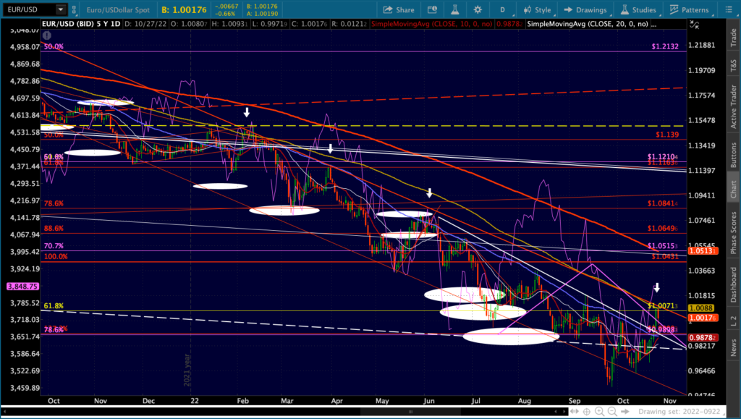Click the Euro/USDollar Spot description
The width and height of the screenshot is (741, 419).
pos(118,9)
